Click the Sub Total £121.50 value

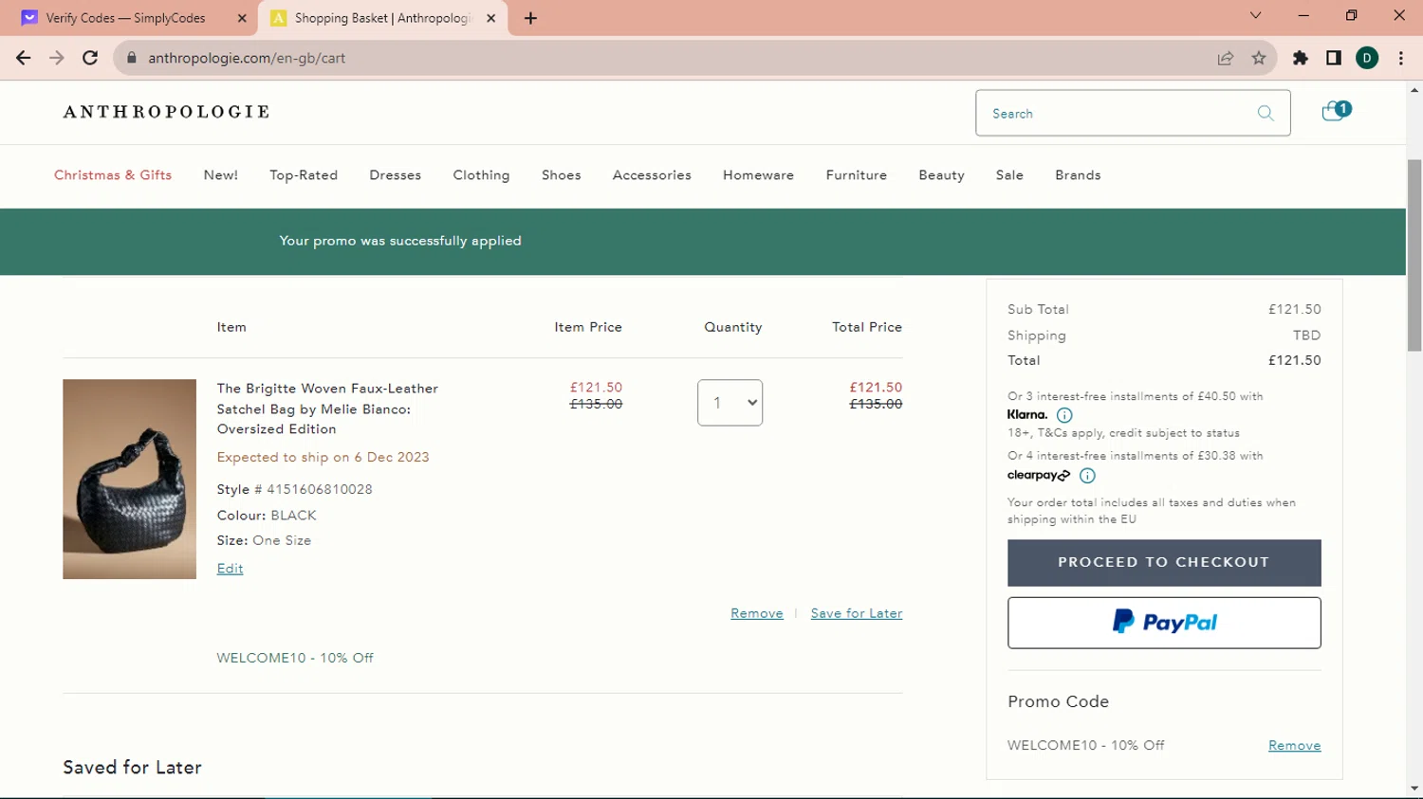tap(1294, 309)
